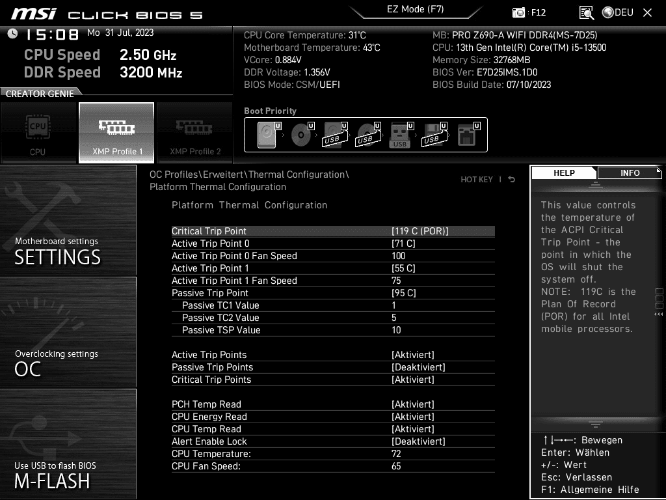Open Passive Trip Point [95 C] options
The width and height of the screenshot is (666, 500).
click(333, 293)
